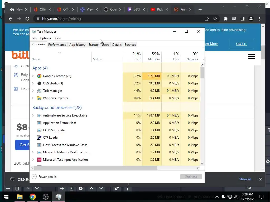
Task: Go back in Chrome browser
Action: tap(11, 19)
